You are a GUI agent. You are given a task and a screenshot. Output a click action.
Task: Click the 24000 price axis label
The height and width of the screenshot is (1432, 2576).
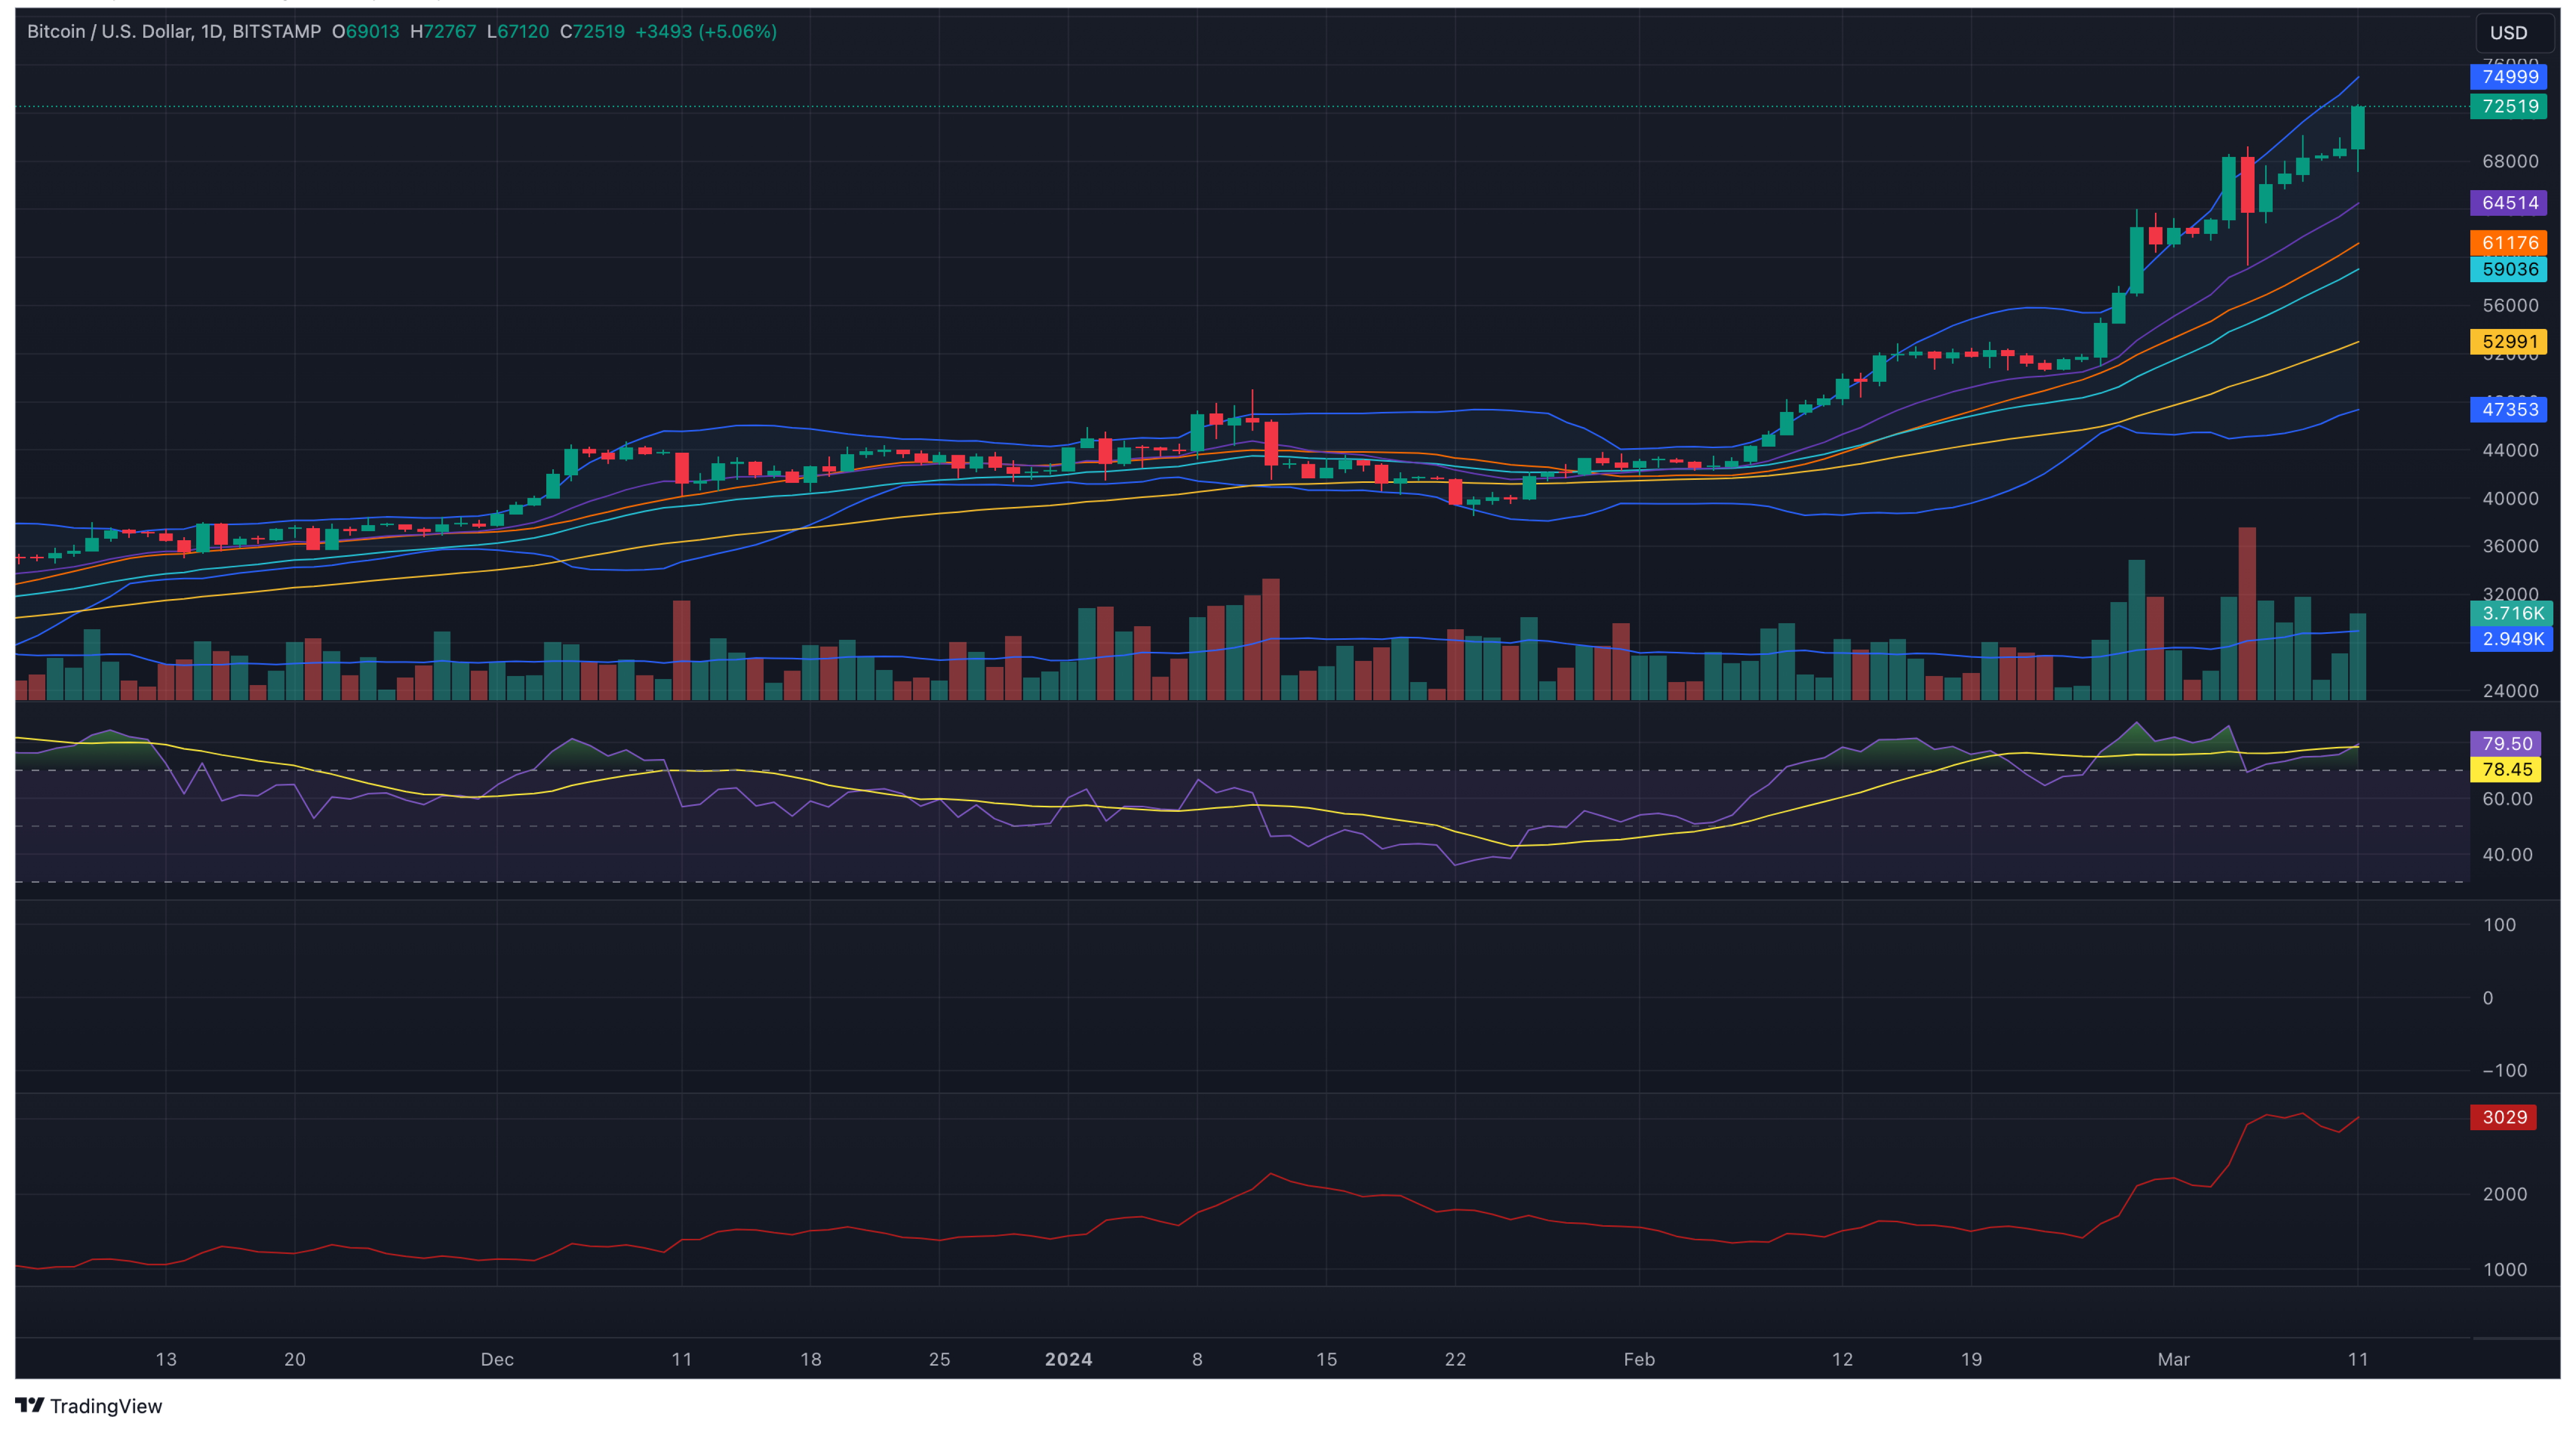pos(2510,691)
